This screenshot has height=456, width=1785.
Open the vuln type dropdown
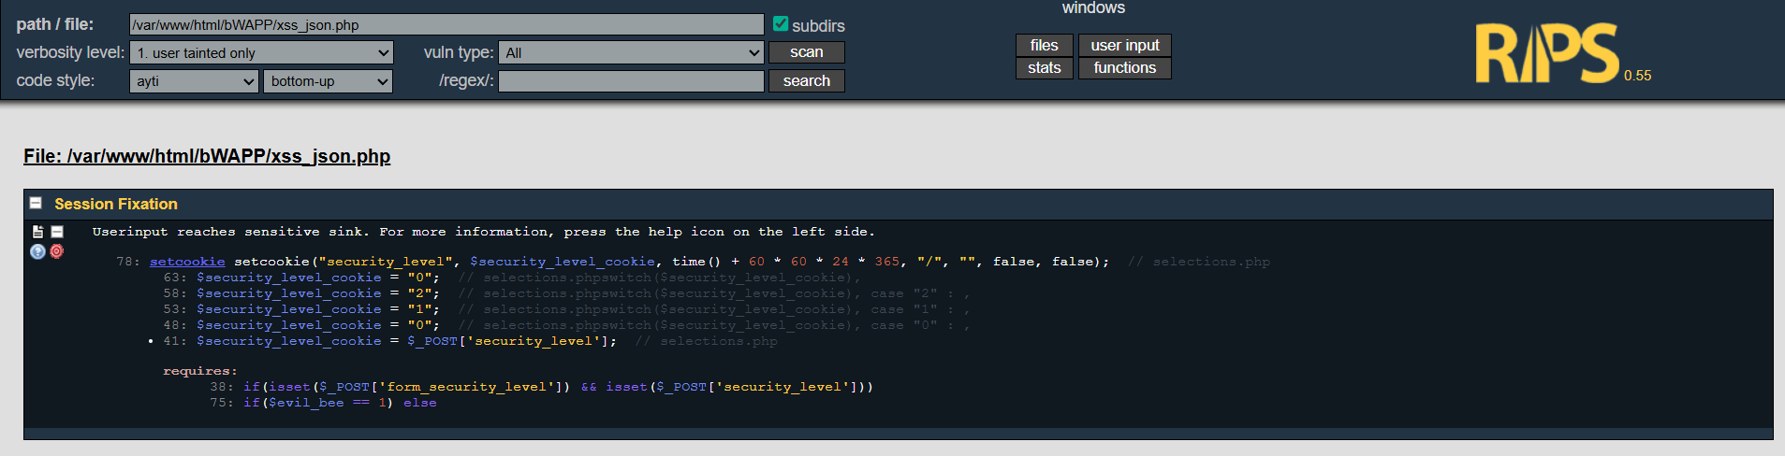[631, 53]
